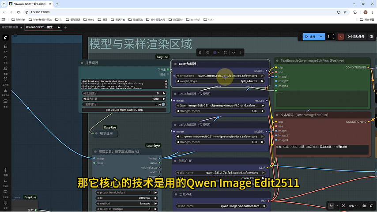Image resolution: width=377 pixels, height=212 pixels.
Task: Click the select mode cursor icon
Action: [331, 206]
